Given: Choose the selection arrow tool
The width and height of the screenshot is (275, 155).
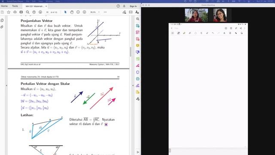Looking at the screenshot, I should [65, 12].
